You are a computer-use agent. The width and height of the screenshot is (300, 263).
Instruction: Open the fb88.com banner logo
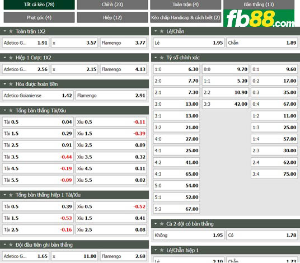[x=259, y=18]
